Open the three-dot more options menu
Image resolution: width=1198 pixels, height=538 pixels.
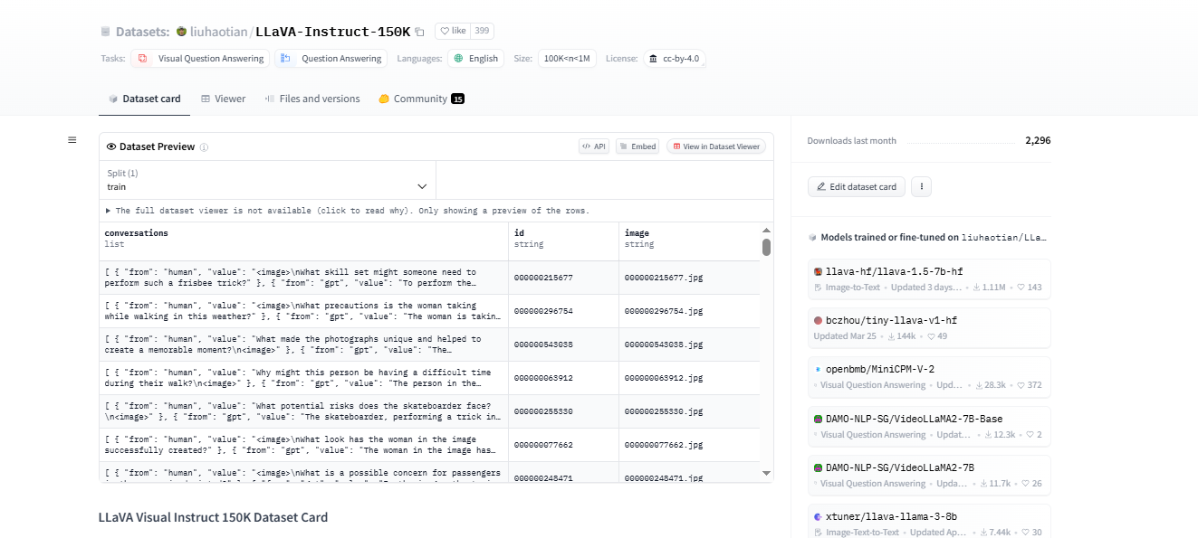click(921, 187)
